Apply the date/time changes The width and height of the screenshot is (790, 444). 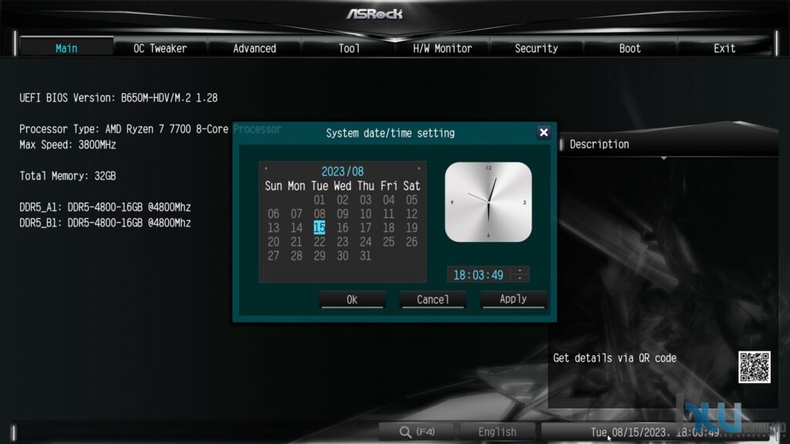pos(513,299)
